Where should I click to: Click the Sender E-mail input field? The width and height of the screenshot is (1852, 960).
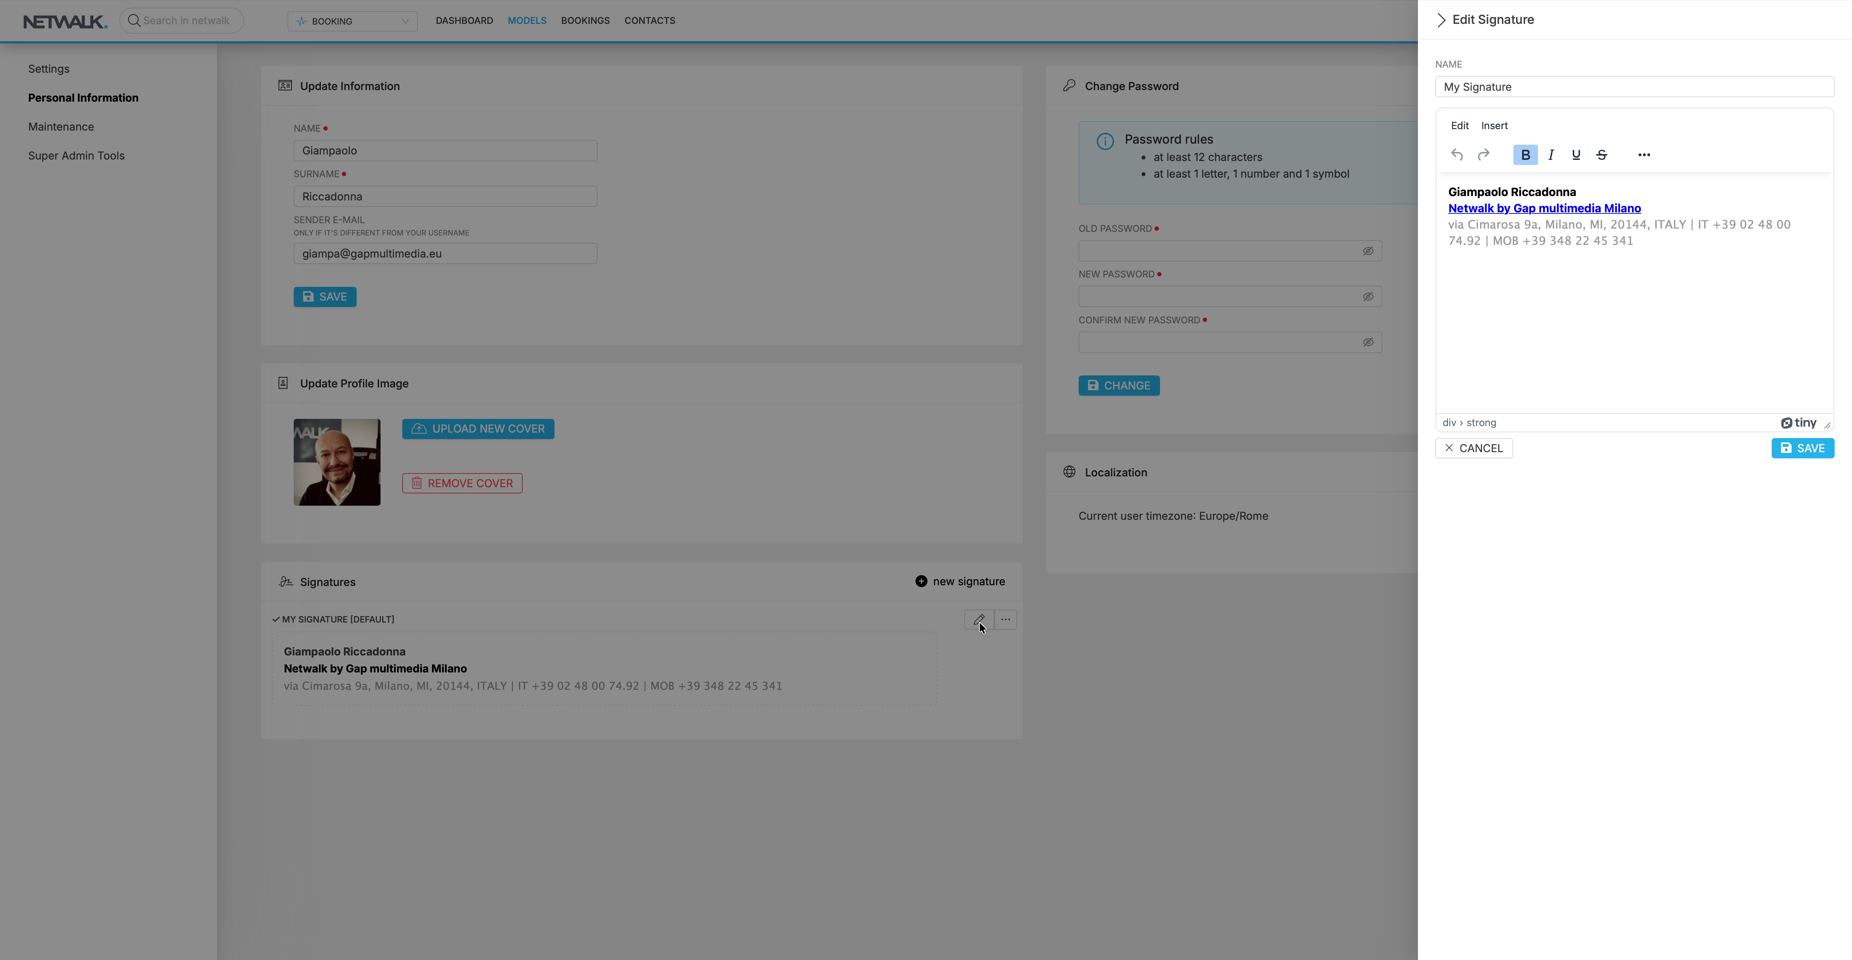click(445, 253)
